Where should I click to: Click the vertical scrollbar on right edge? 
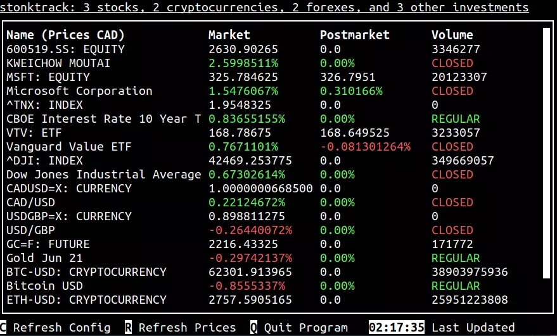(x=547, y=152)
